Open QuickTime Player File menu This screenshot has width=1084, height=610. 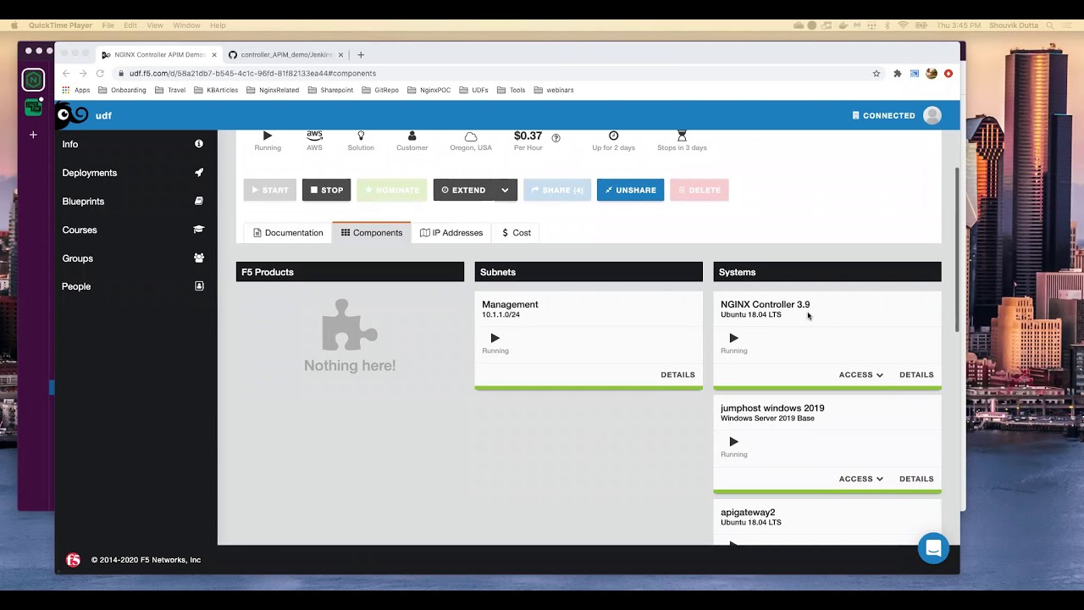pyautogui.click(x=108, y=25)
